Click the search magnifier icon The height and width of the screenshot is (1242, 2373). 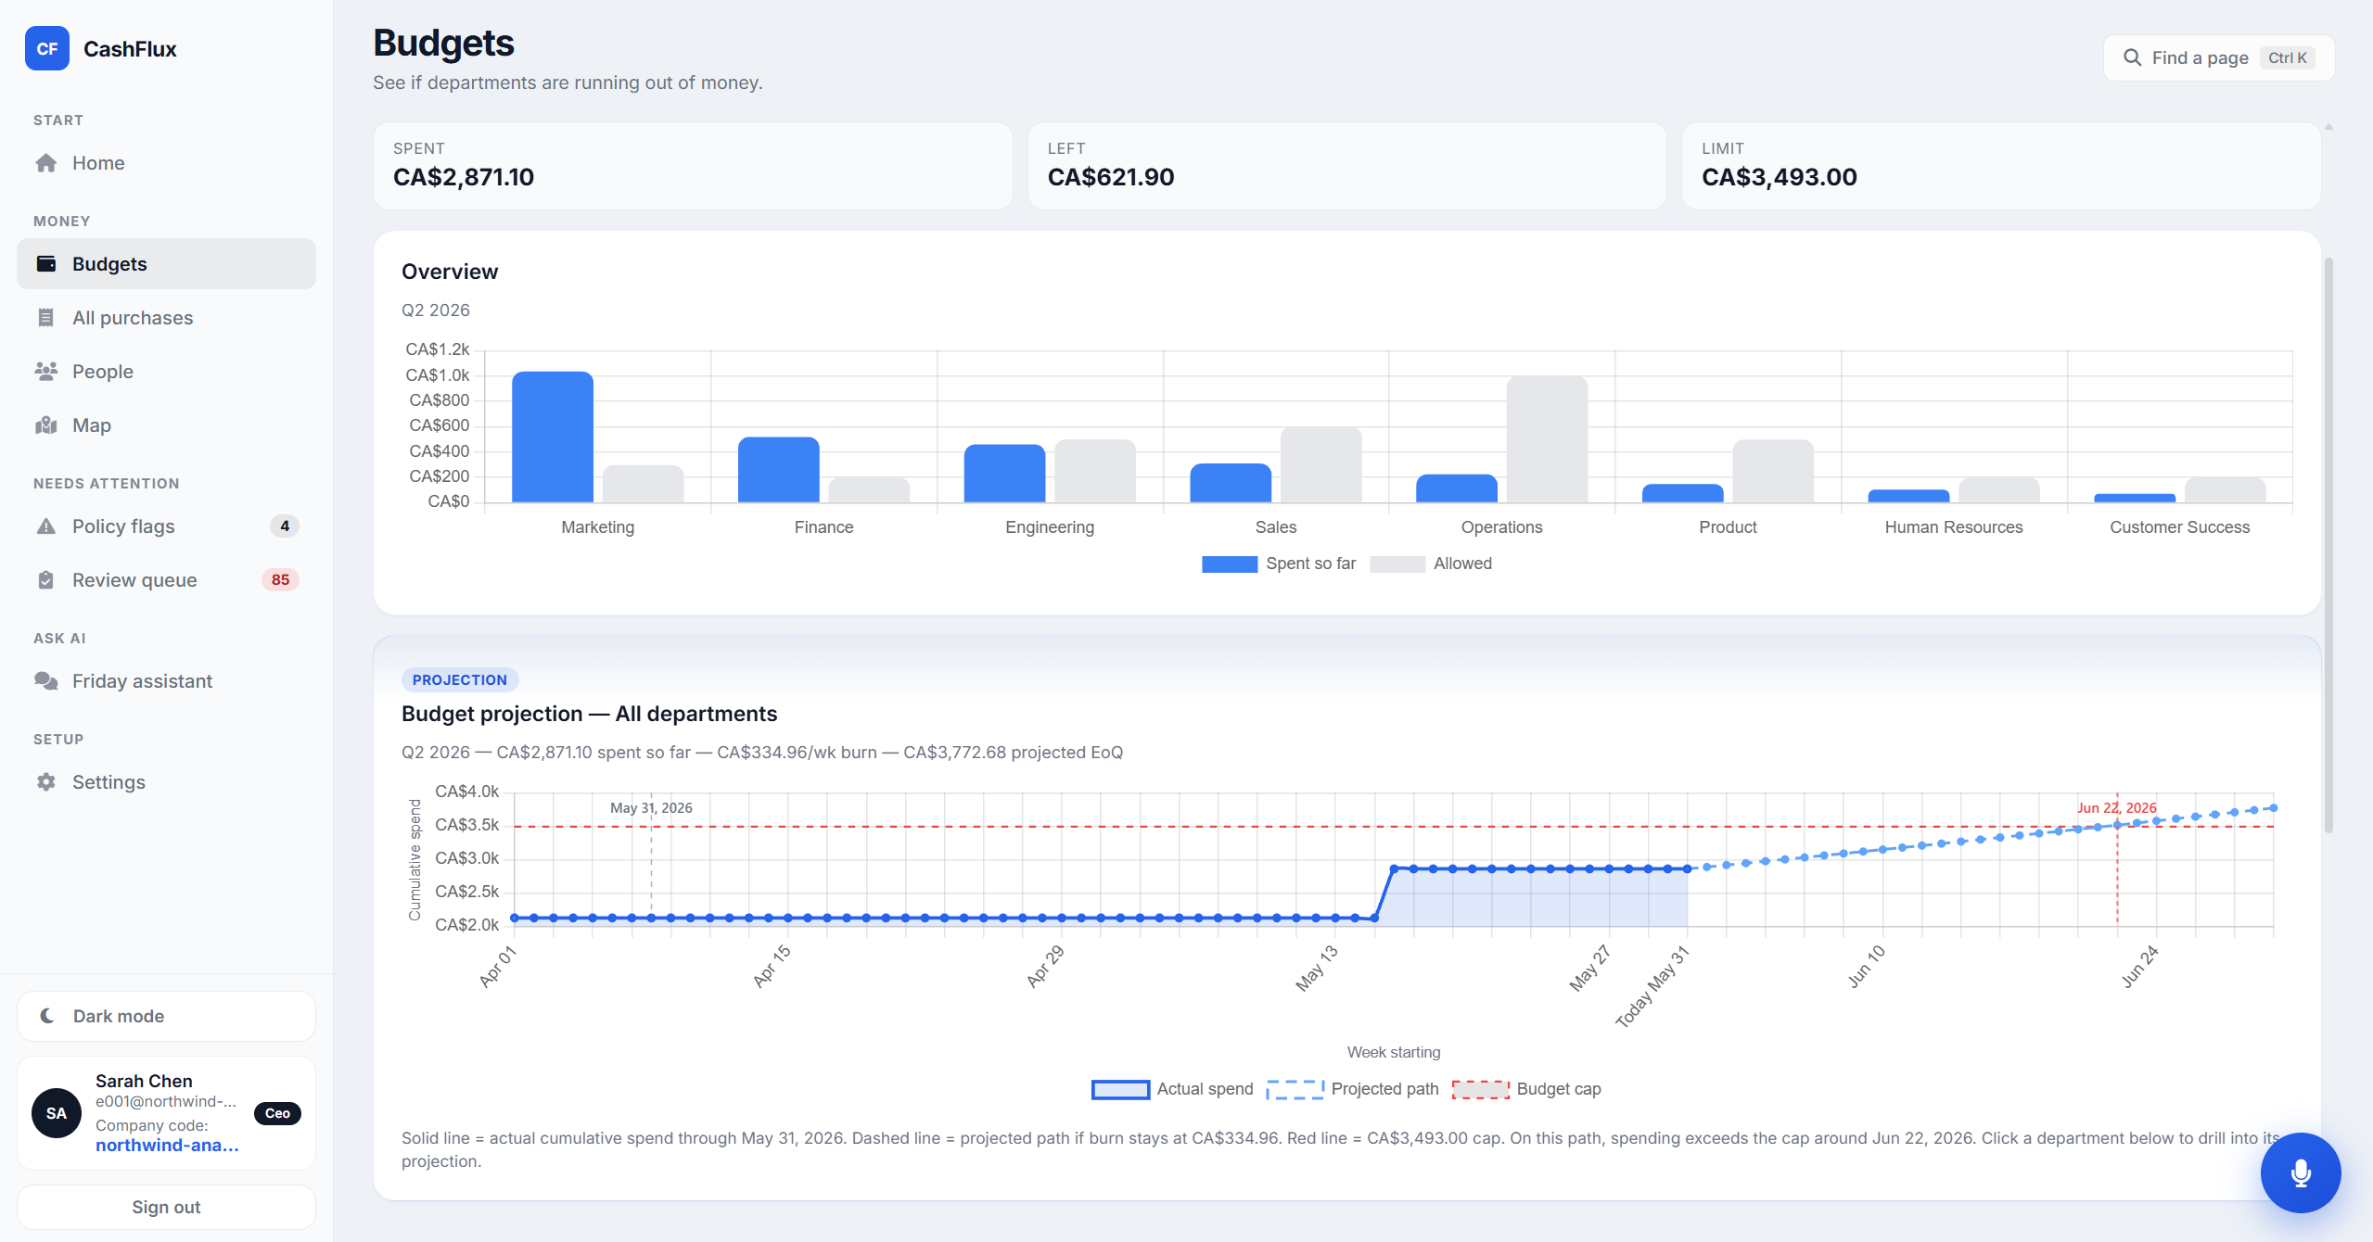tap(2132, 57)
